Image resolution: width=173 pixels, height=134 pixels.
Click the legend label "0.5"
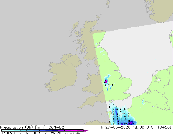tap(9, 133)
